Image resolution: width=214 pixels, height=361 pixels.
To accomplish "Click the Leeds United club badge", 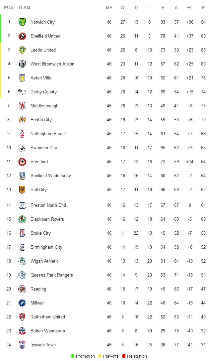I will [22, 50].
